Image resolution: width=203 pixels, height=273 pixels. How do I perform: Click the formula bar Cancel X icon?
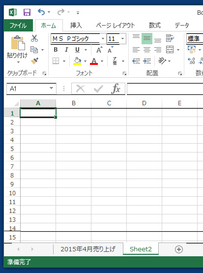pyautogui.click(x=81, y=89)
